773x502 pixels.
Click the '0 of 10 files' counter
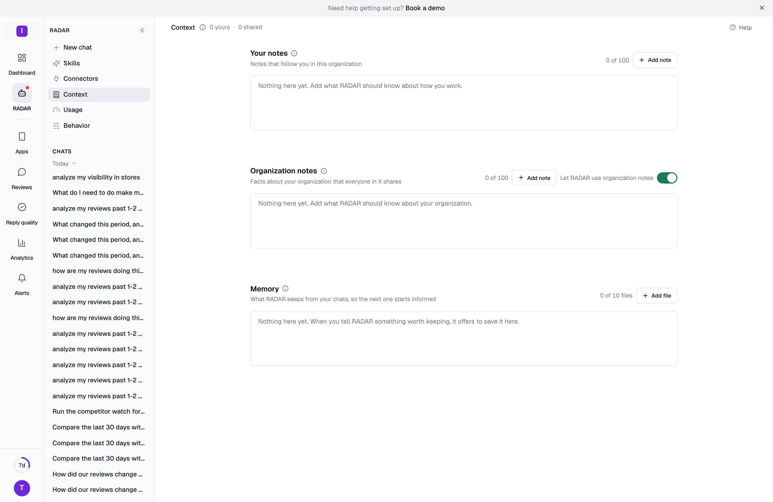[x=616, y=295]
